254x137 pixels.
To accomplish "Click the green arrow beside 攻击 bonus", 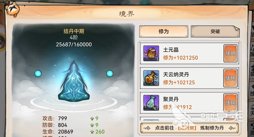I will pos(92,119).
